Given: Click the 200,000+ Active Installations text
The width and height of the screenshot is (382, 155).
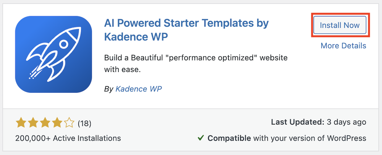Looking at the screenshot, I should click(68, 138).
